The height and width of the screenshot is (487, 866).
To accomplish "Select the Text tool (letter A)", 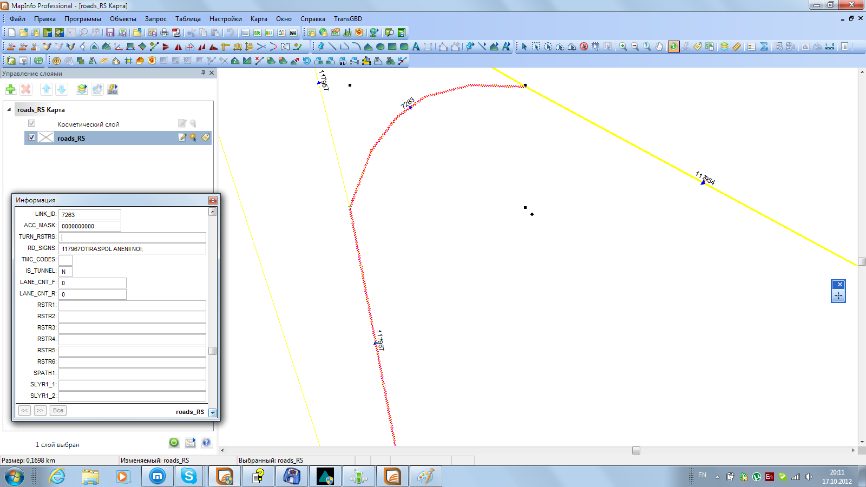I will click(x=416, y=47).
